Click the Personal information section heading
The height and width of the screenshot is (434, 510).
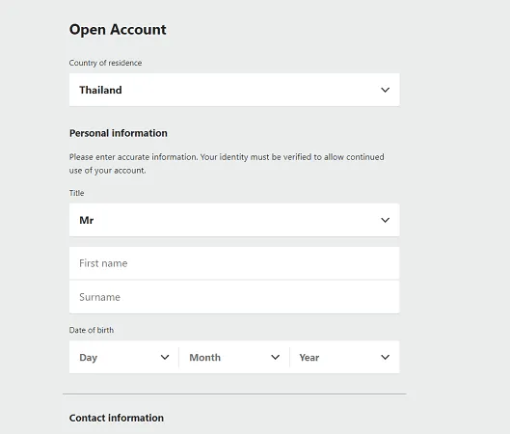pyautogui.click(x=119, y=133)
